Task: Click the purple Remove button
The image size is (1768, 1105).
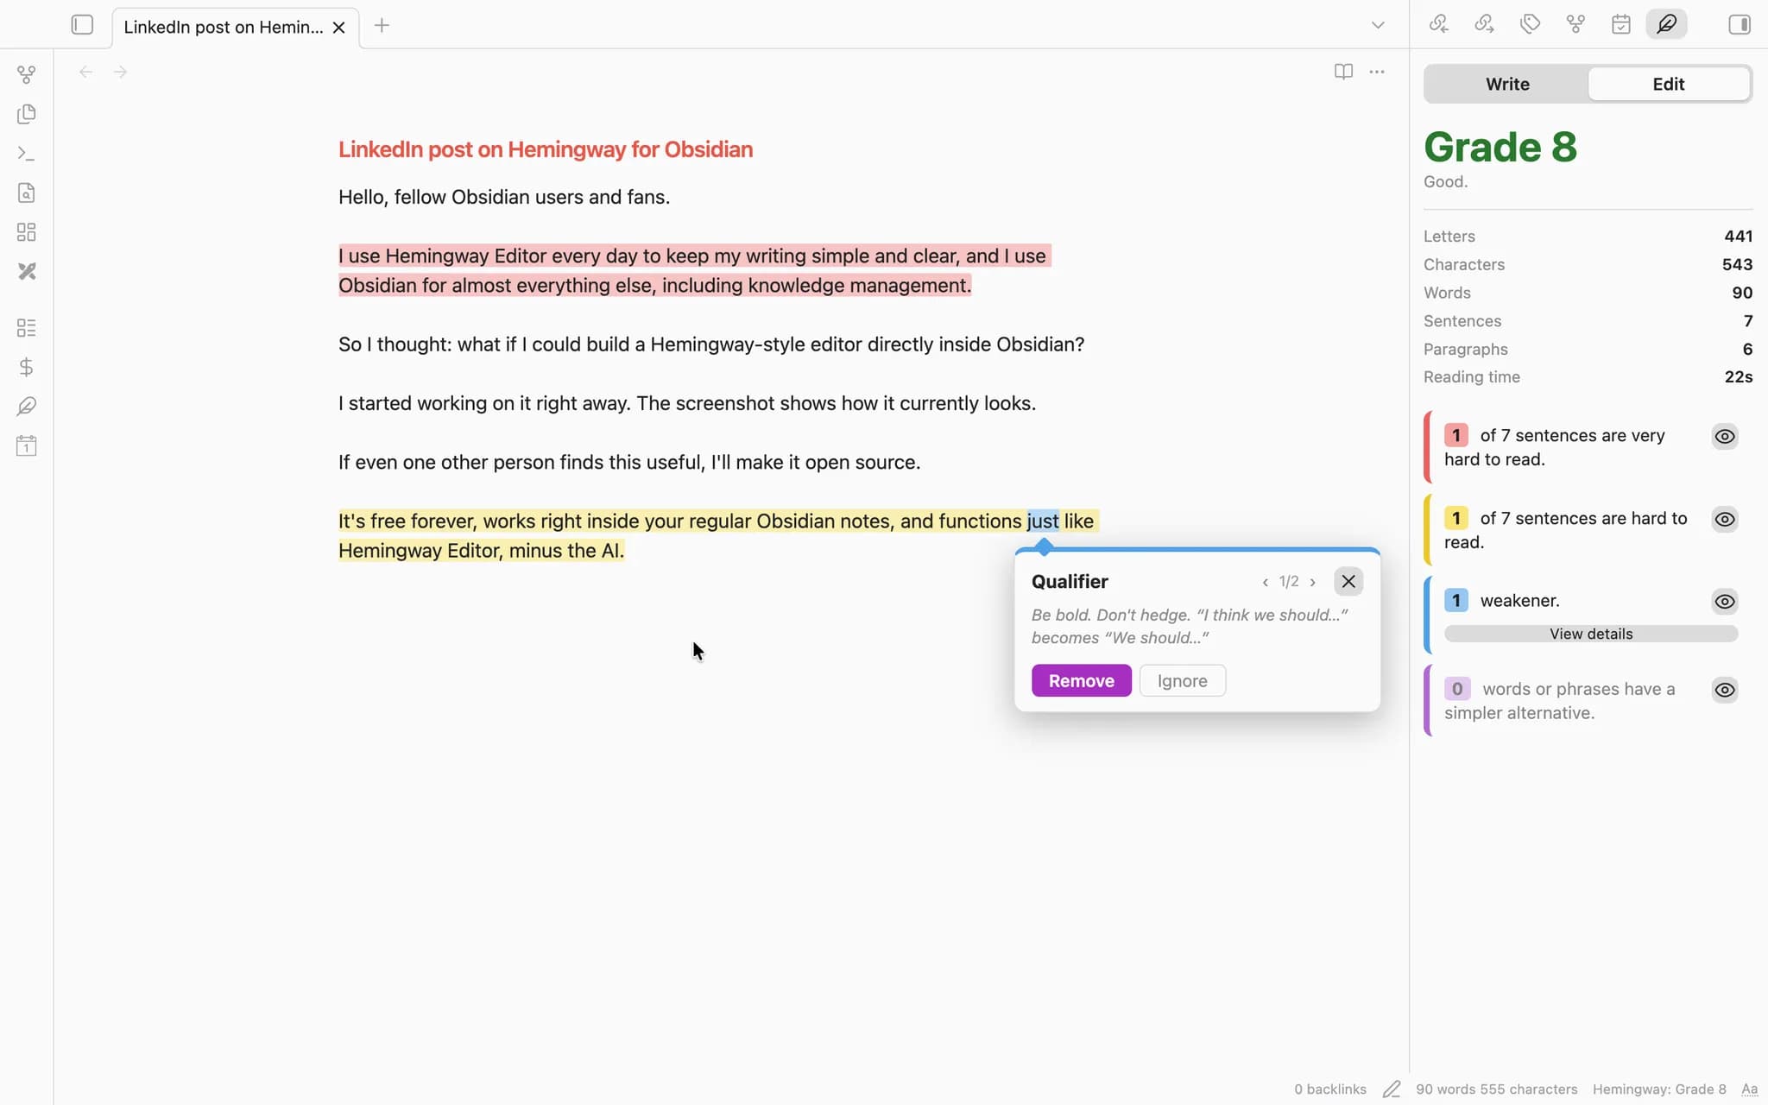Action: pyautogui.click(x=1081, y=681)
